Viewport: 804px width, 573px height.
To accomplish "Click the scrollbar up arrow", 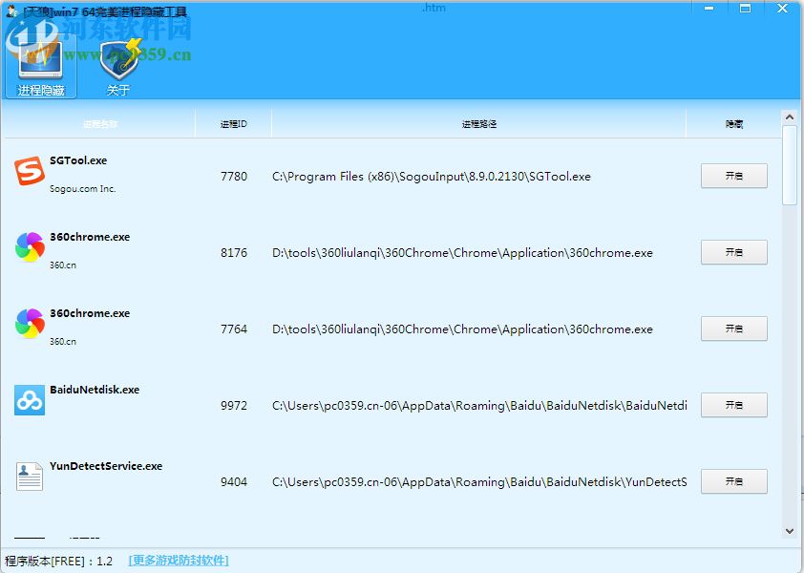I will pos(790,117).
